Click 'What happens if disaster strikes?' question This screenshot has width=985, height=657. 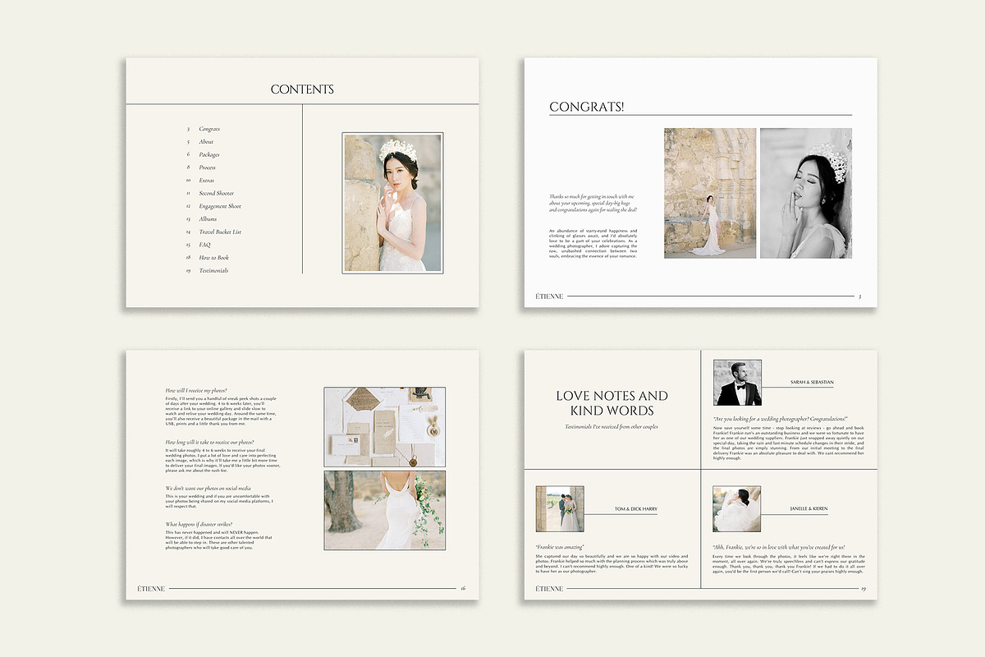[199, 524]
